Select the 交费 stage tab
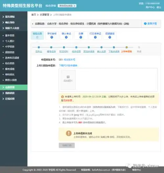The width and height of the screenshot is (164, 173). (81, 35)
